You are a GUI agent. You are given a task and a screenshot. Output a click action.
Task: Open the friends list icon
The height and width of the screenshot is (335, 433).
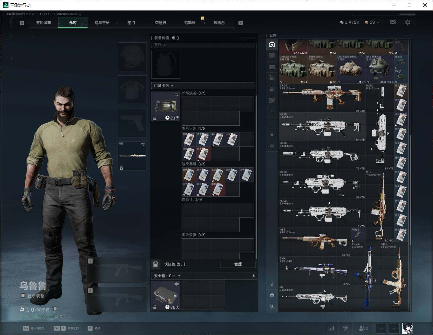coord(363,328)
